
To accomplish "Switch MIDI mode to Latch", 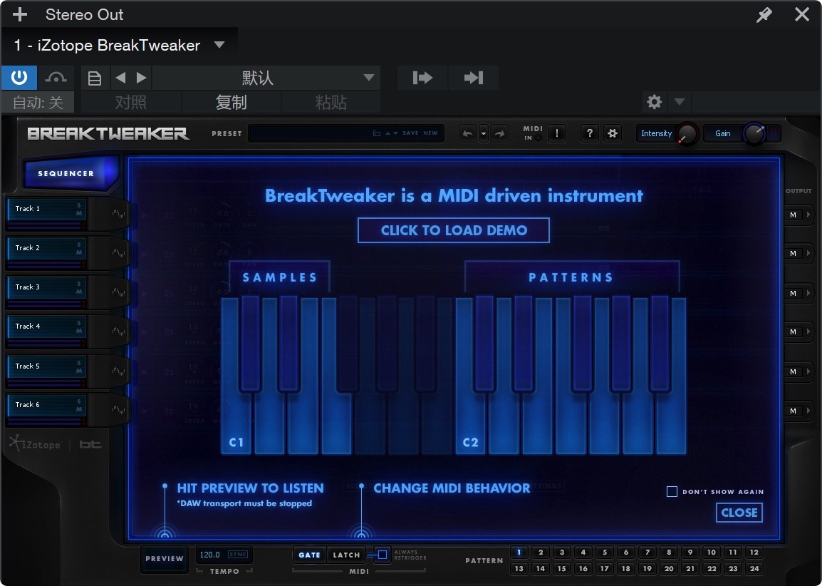I will tap(346, 555).
